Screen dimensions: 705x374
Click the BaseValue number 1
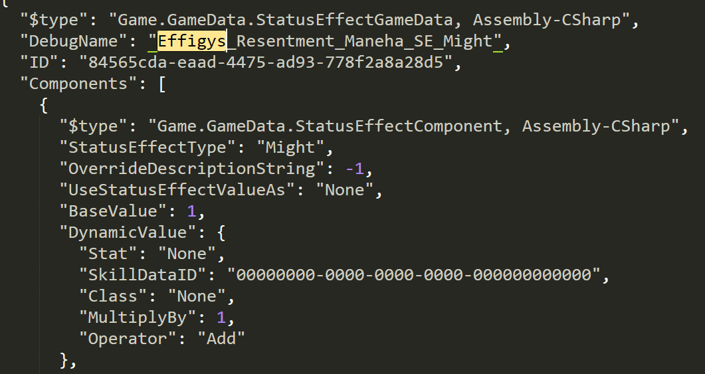pos(191,212)
